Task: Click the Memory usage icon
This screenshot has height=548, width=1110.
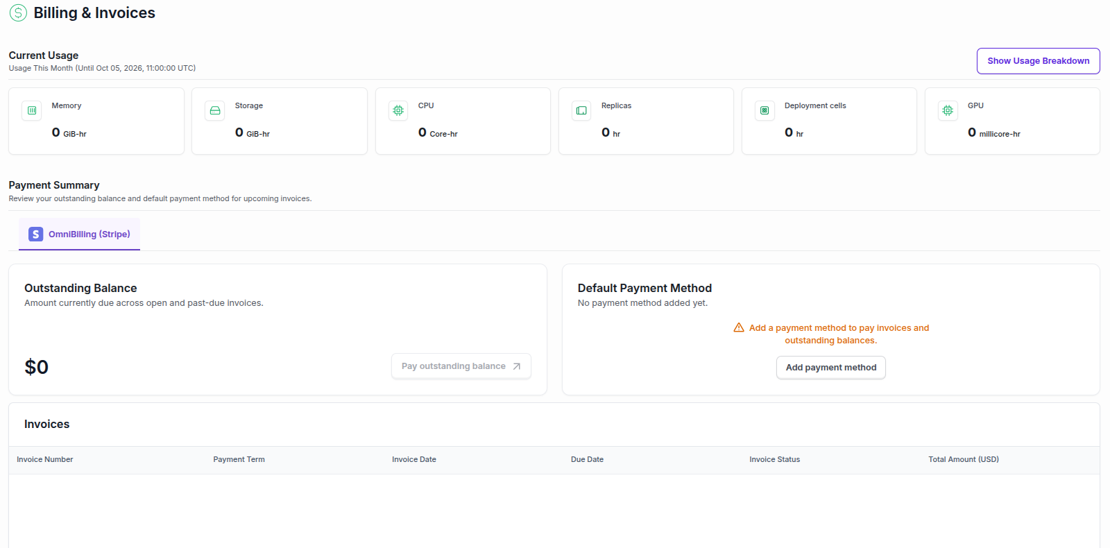Action: click(32, 110)
